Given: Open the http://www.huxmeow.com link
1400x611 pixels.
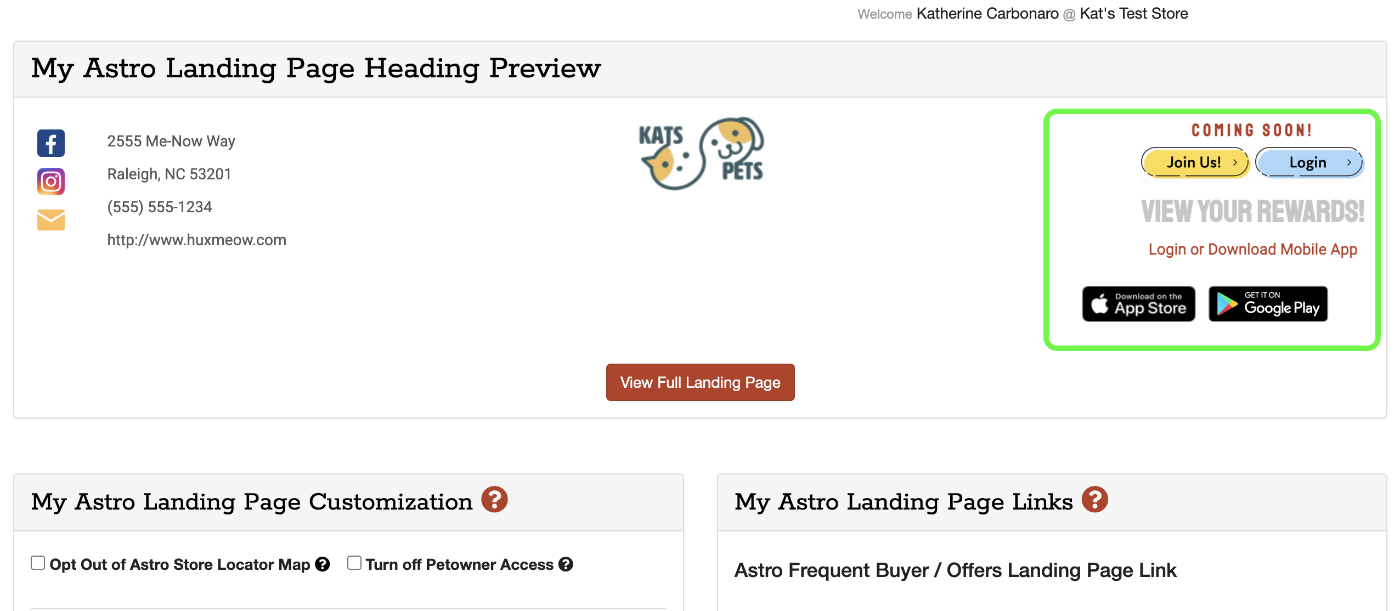Looking at the screenshot, I should click(x=196, y=240).
